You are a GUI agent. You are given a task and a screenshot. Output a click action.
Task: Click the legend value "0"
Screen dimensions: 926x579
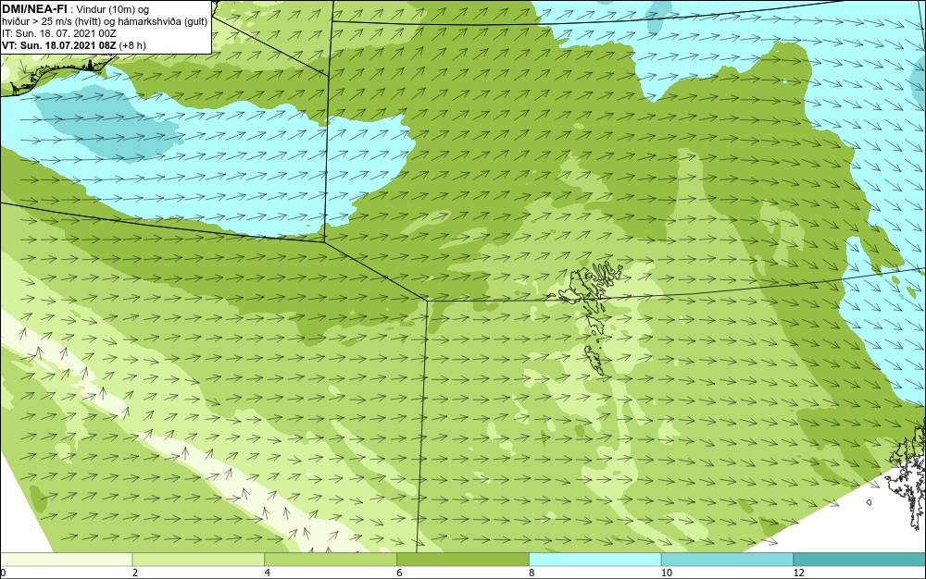coord(3,573)
